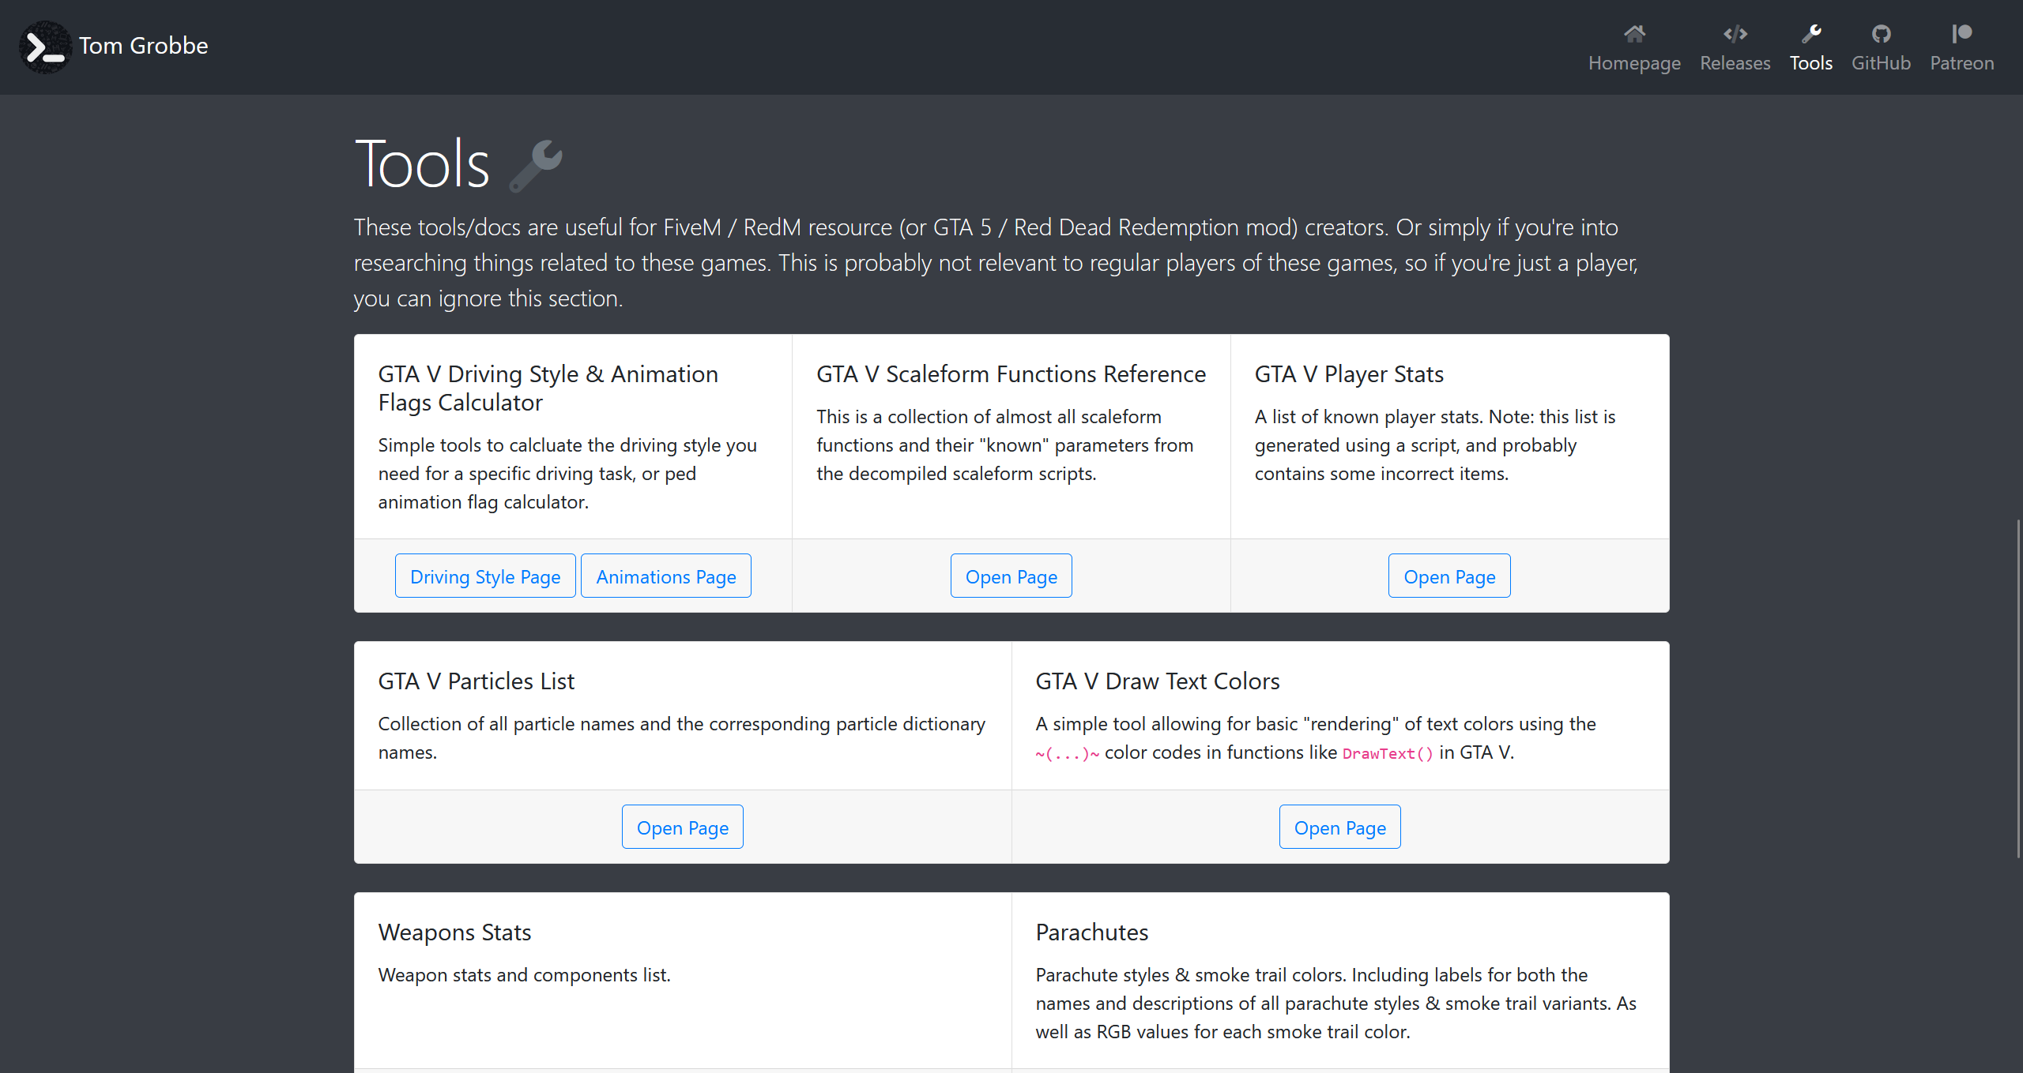Open the Animations Page
Viewport: 2023px width, 1073px height.
(x=666, y=575)
